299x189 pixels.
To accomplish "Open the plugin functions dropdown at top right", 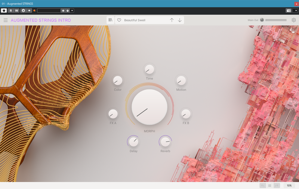I will (296, 10).
